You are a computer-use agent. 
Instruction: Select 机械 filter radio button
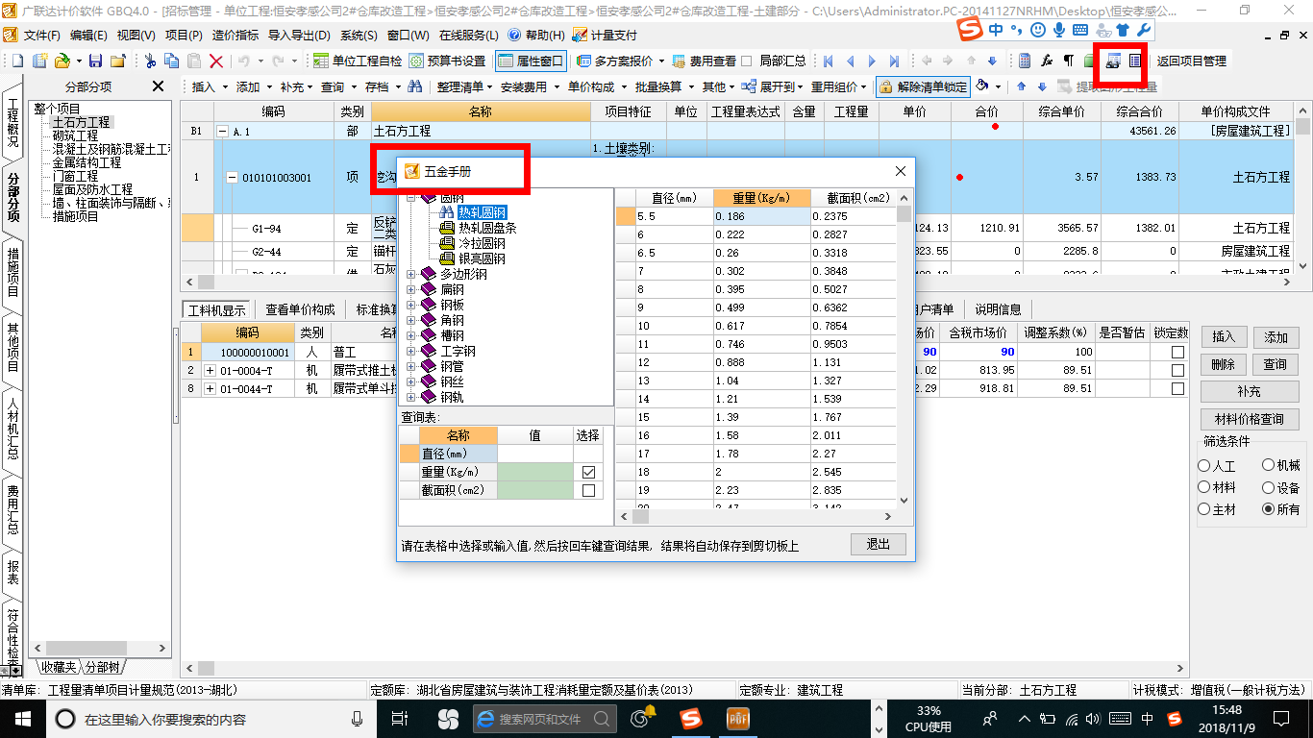click(1268, 465)
